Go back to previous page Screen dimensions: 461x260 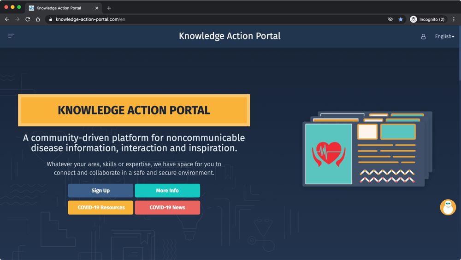coord(7,19)
